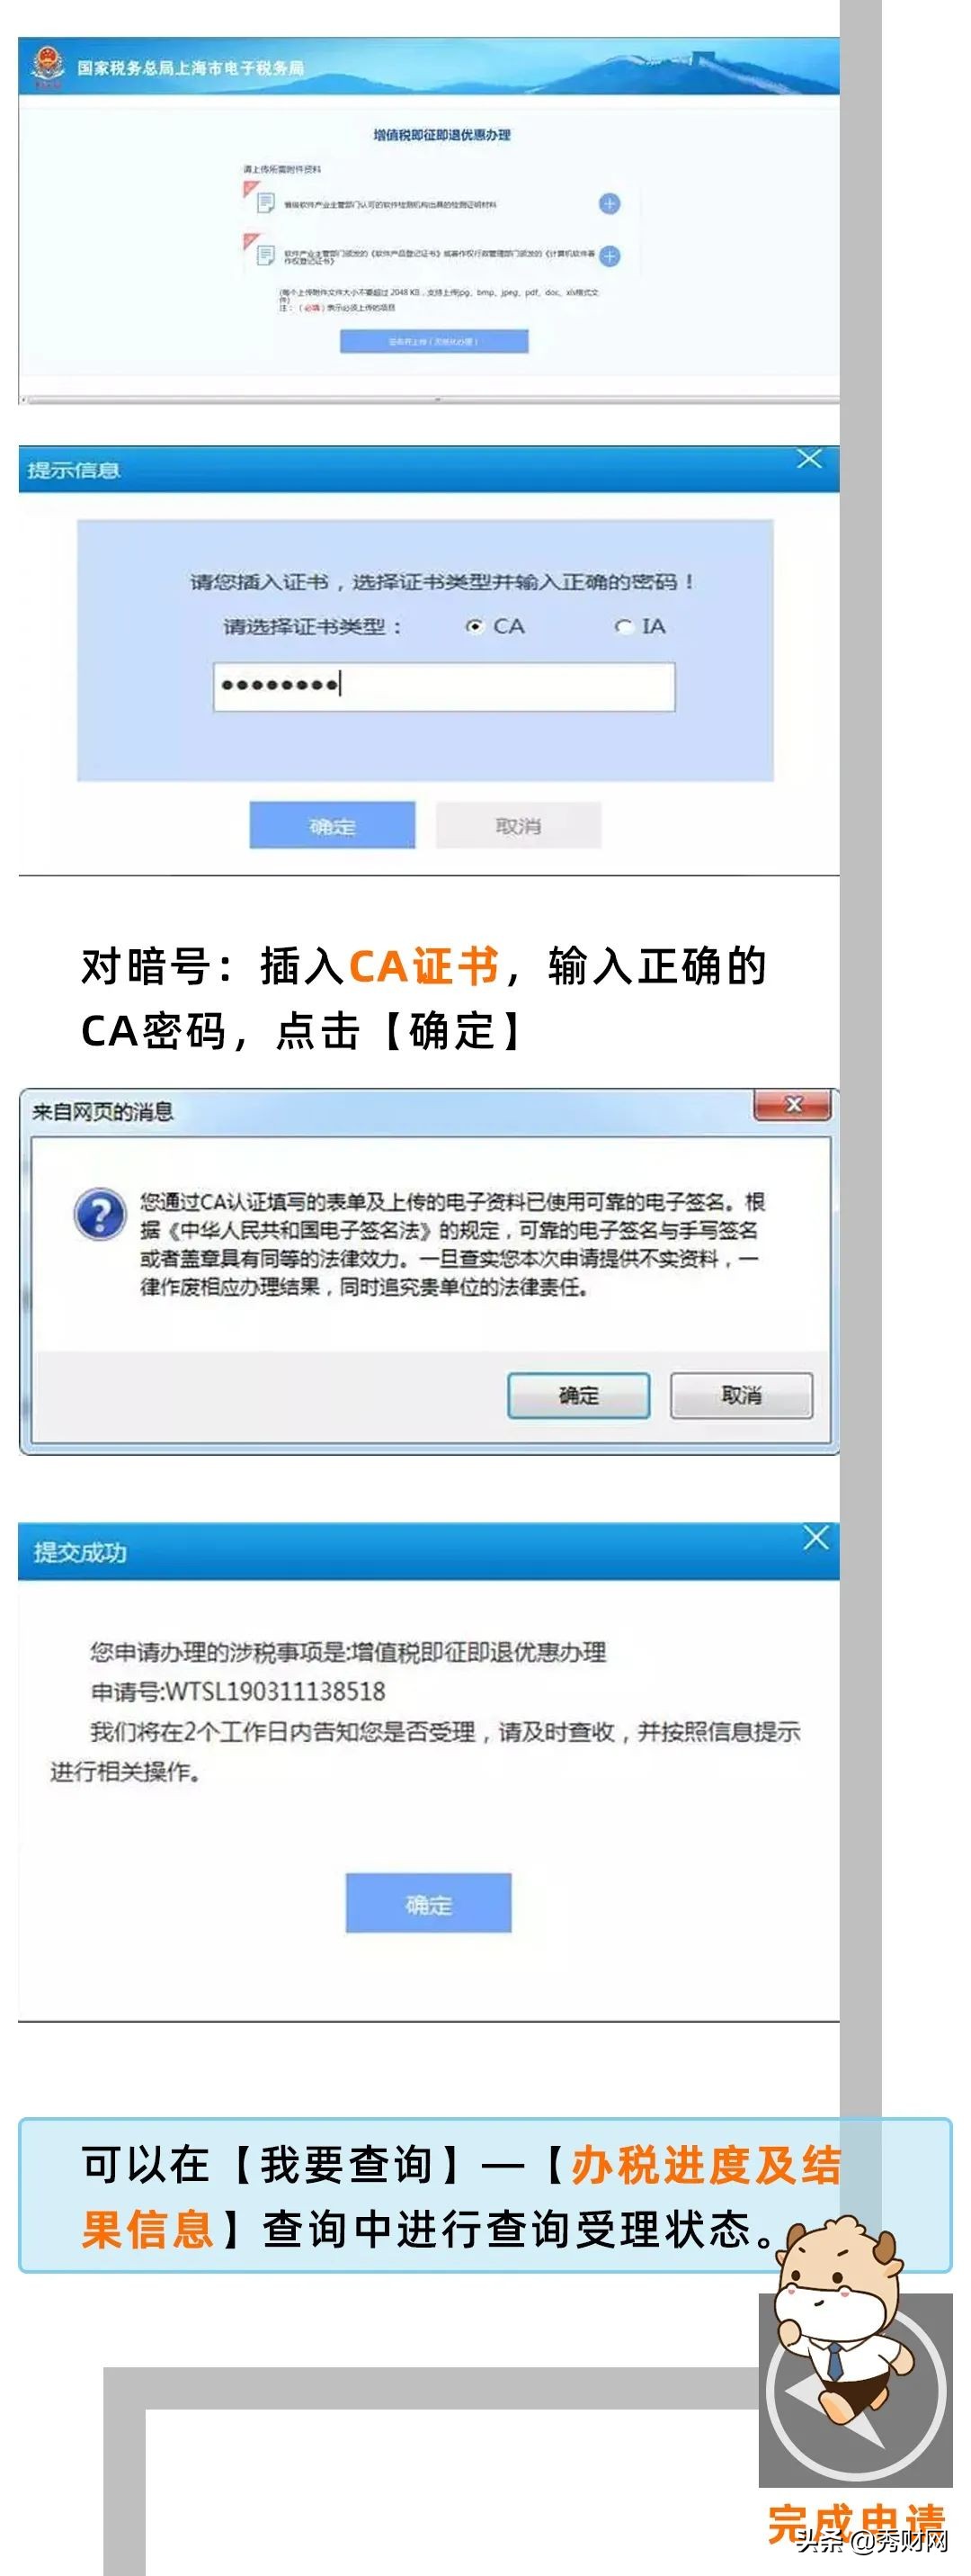Click 确定 in the certificate prompt dialog
Image resolution: width=971 pixels, height=2576 pixels.
click(332, 826)
